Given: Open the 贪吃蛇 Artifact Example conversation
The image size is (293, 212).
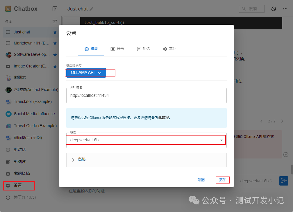Looking at the screenshot, I should tap(31, 90).
